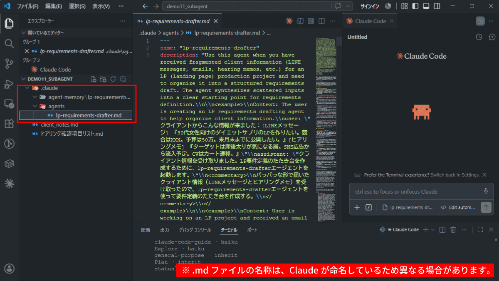Screen dimensions: 499x281
Task: Open the Explorer view in activity bar
Action: coord(9,23)
